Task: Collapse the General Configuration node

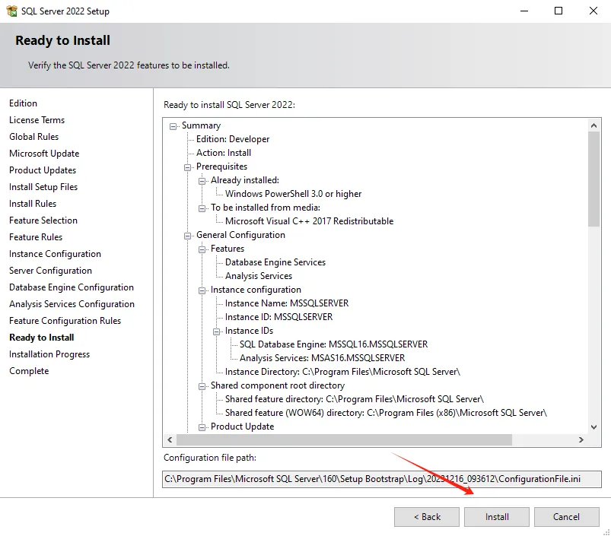Action: (187, 236)
